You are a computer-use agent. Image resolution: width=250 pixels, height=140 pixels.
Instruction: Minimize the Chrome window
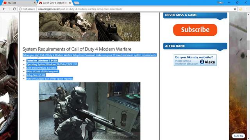point(229,3)
